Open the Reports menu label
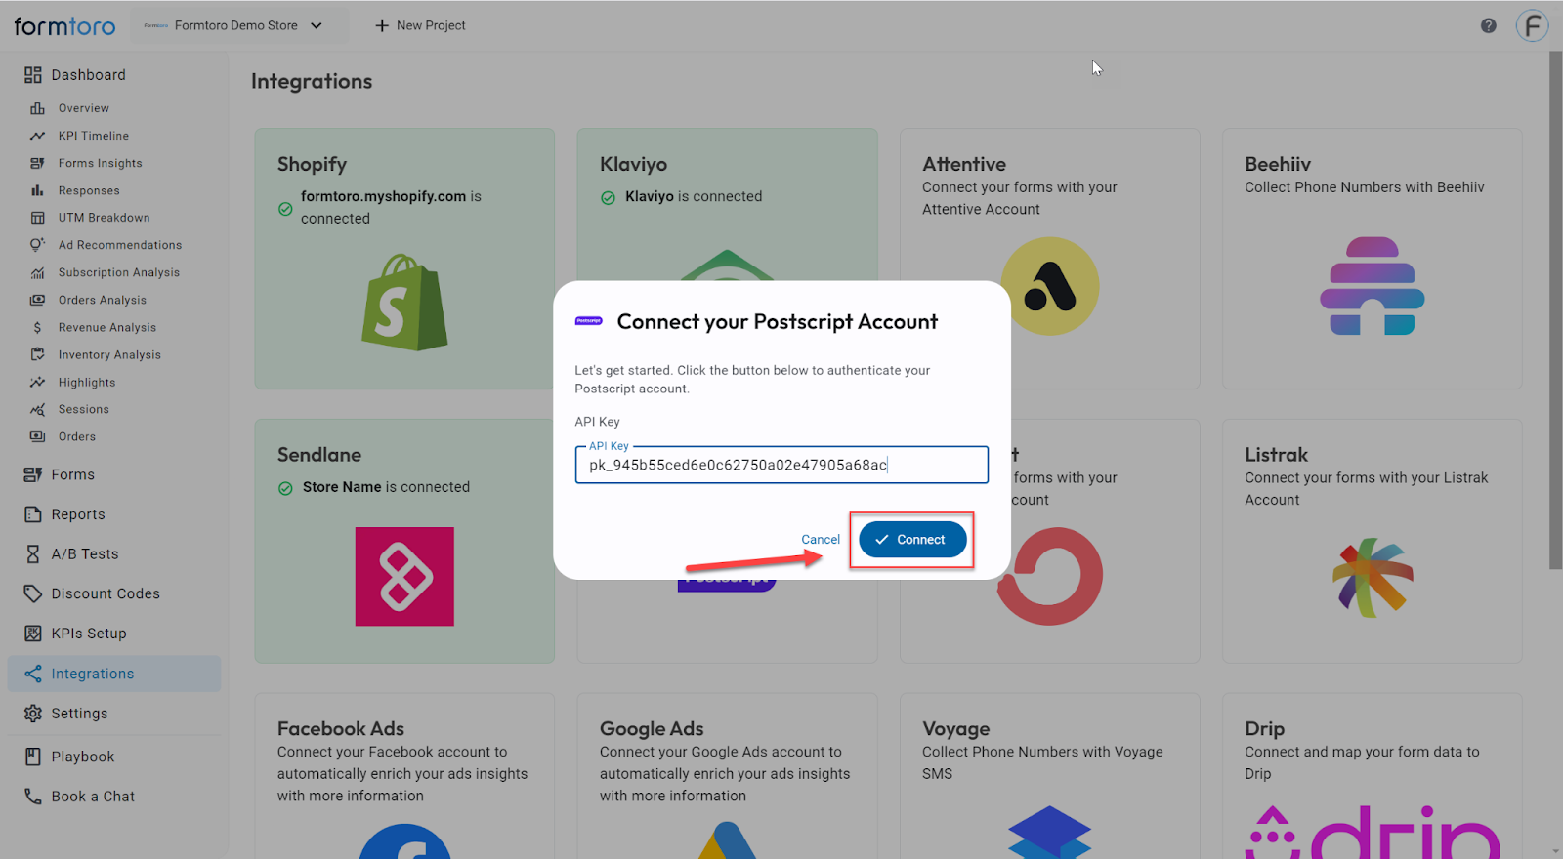 click(x=78, y=514)
